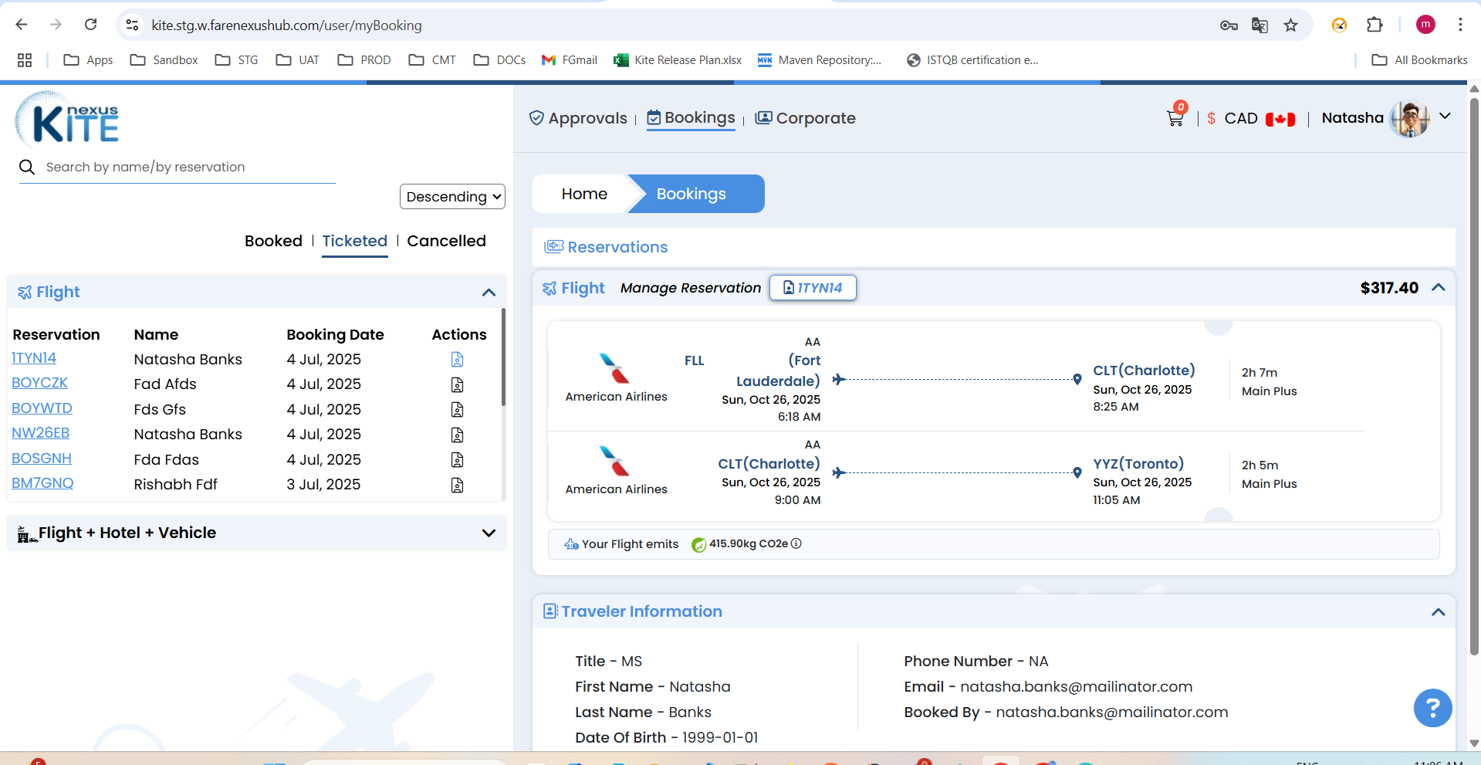
Task: Click the NW26EB row document action icon
Action: point(457,435)
